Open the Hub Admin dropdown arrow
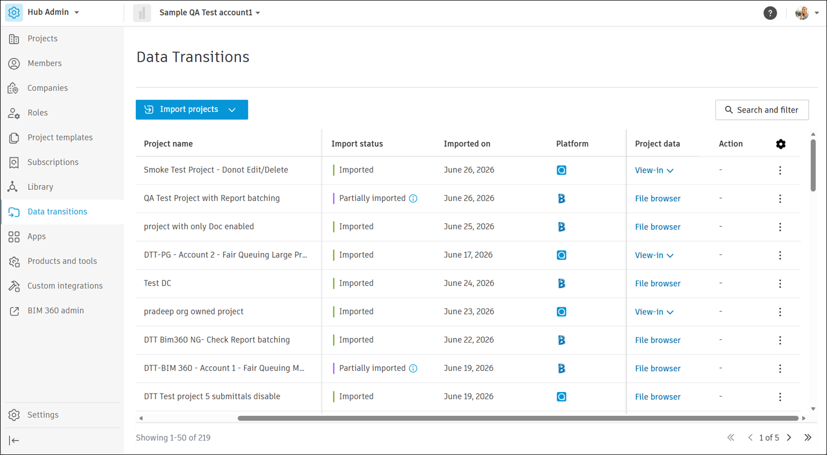Image resolution: width=827 pixels, height=455 pixels. click(76, 12)
